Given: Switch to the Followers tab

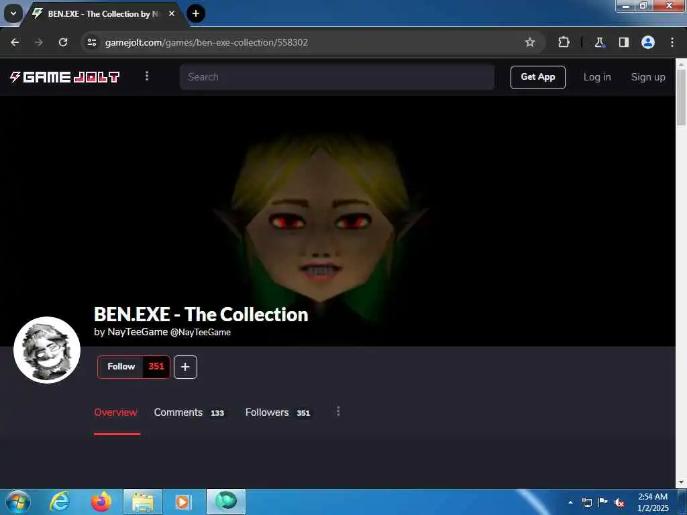Looking at the screenshot, I should [278, 412].
